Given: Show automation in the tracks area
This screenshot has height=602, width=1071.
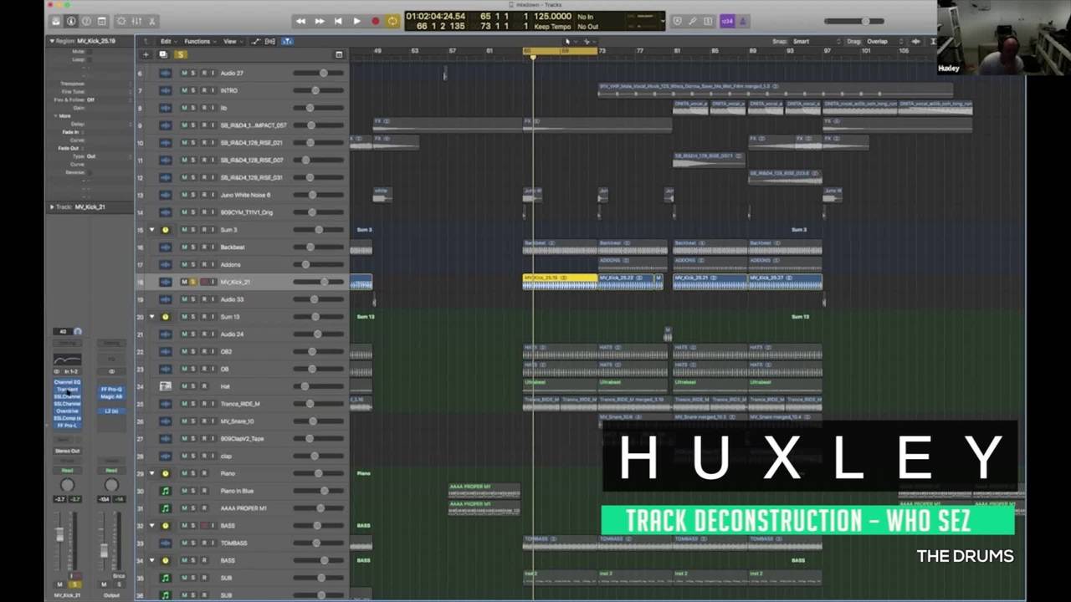Looking at the screenshot, I should 256,41.
